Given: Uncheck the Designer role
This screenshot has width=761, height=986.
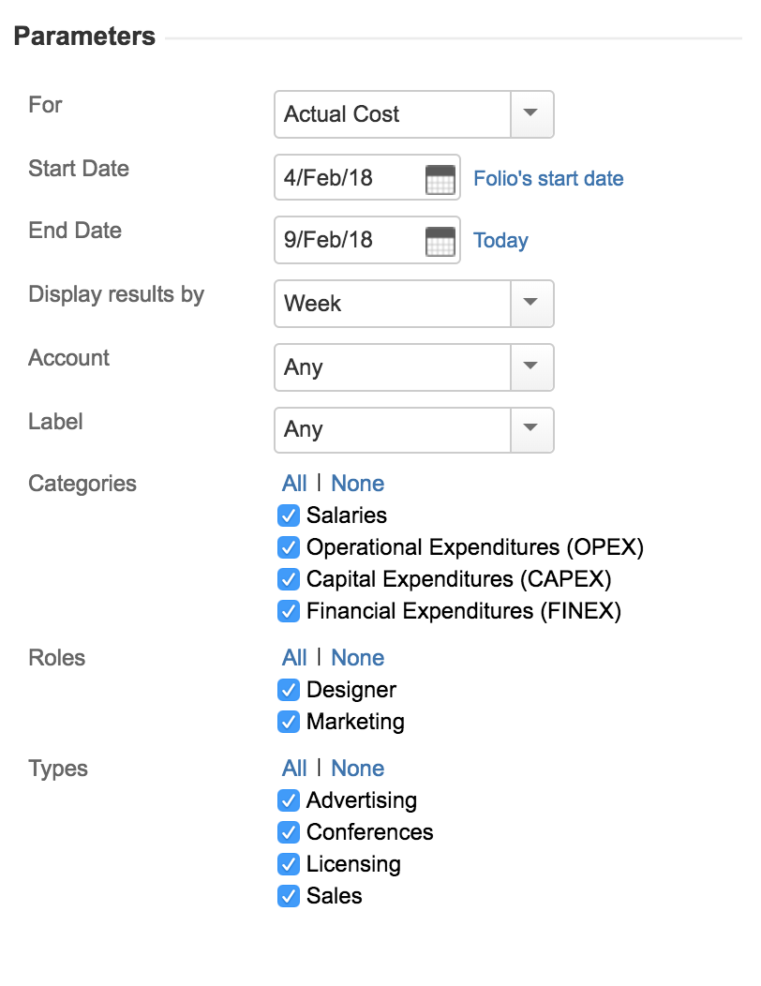Looking at the screenshot, I should click(x=289, y=690).
